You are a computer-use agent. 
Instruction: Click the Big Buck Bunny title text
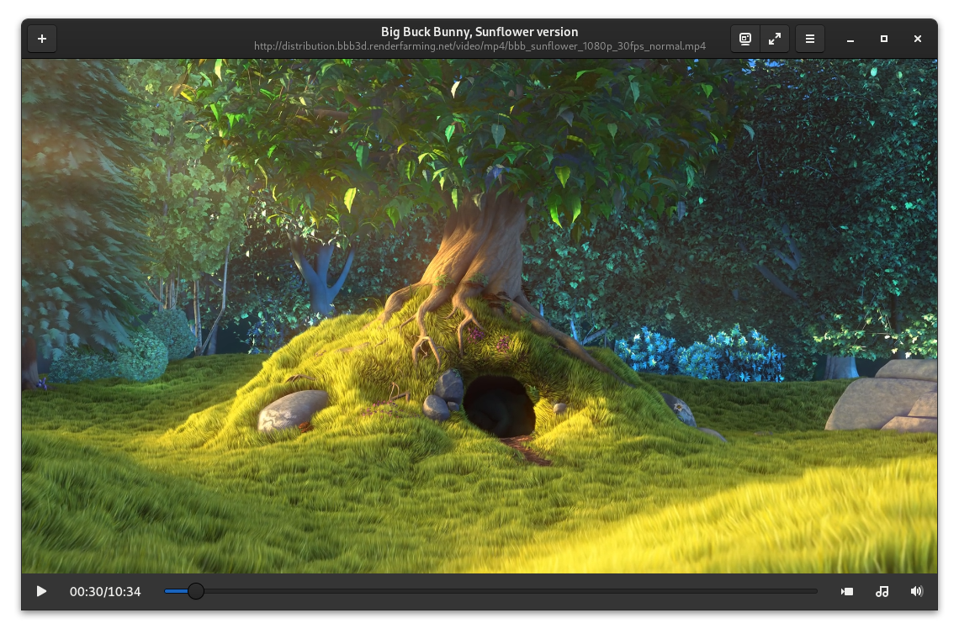[x=479, y=32]
